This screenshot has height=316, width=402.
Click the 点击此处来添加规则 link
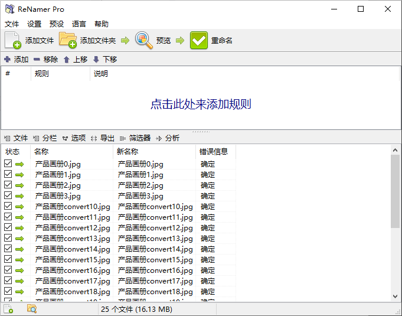pyautogui.click(x=201, y=104)
